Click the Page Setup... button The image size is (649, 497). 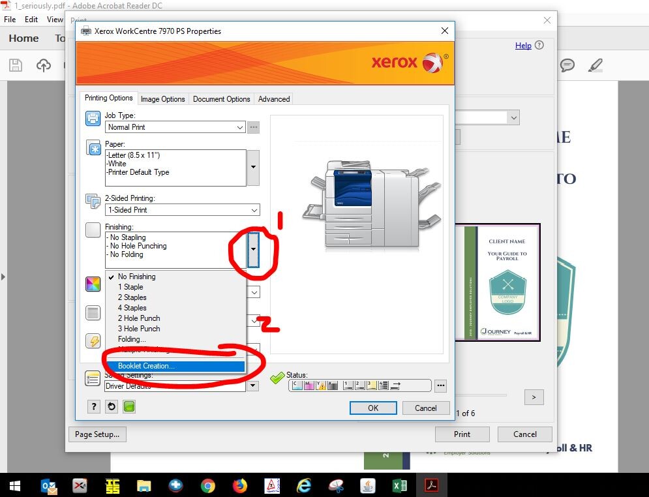tap(97, 434)
